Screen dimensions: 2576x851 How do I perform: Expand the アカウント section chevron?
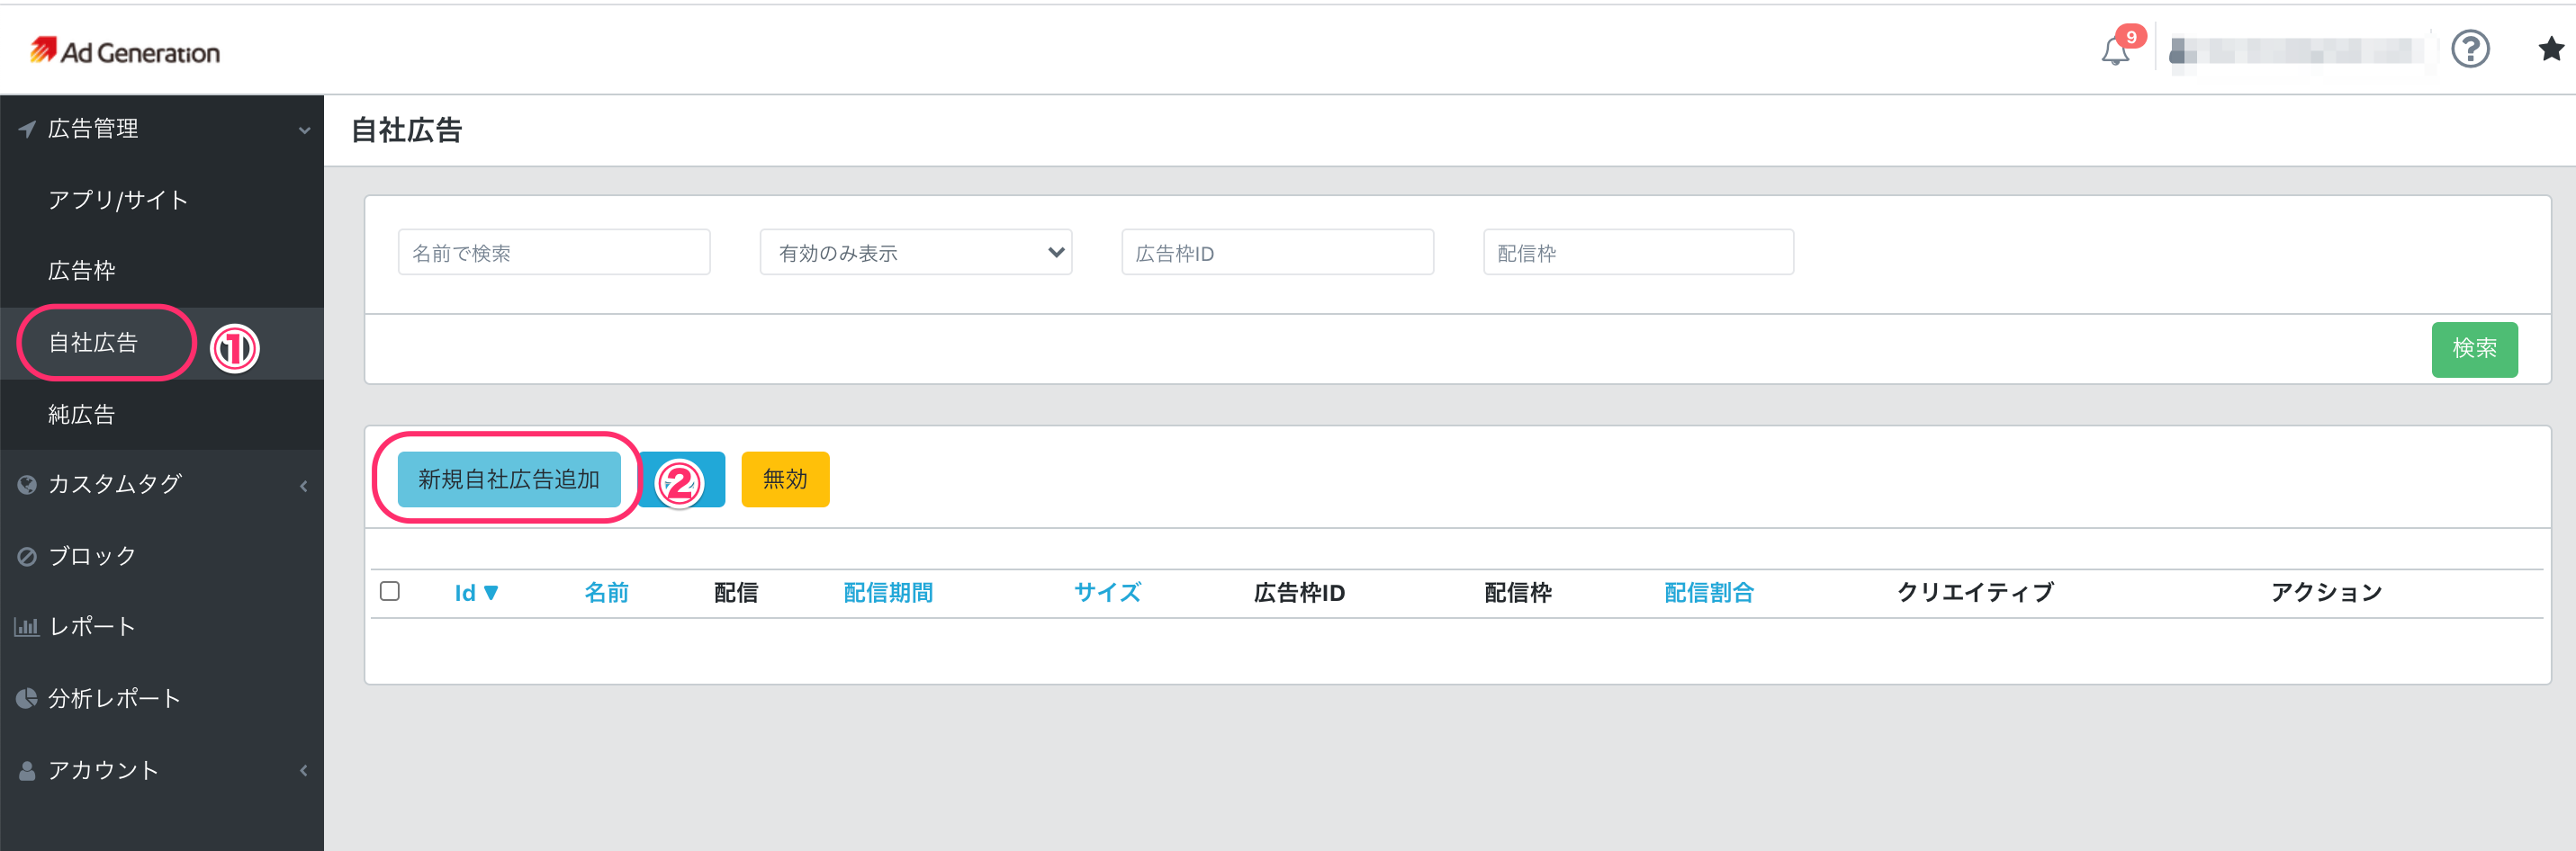[x=305, y=770]
